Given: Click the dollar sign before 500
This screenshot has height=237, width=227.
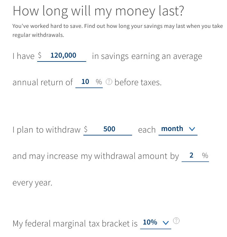Looking at the screenshot, I should click(86, 129).
